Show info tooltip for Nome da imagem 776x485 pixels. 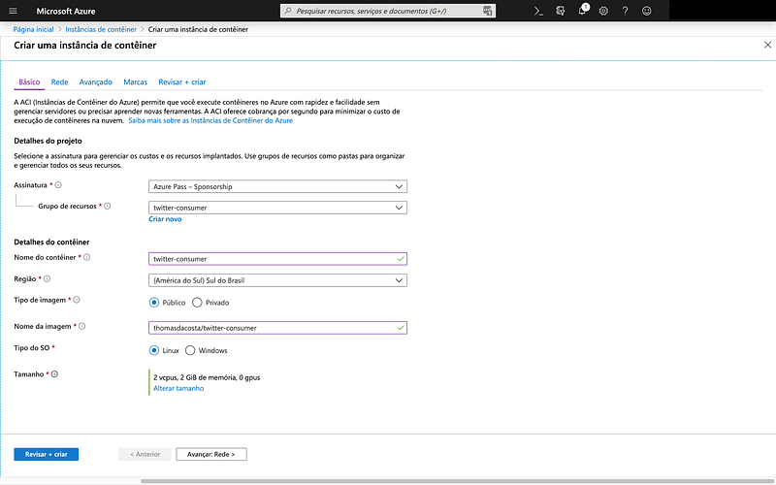coord(82,327)
